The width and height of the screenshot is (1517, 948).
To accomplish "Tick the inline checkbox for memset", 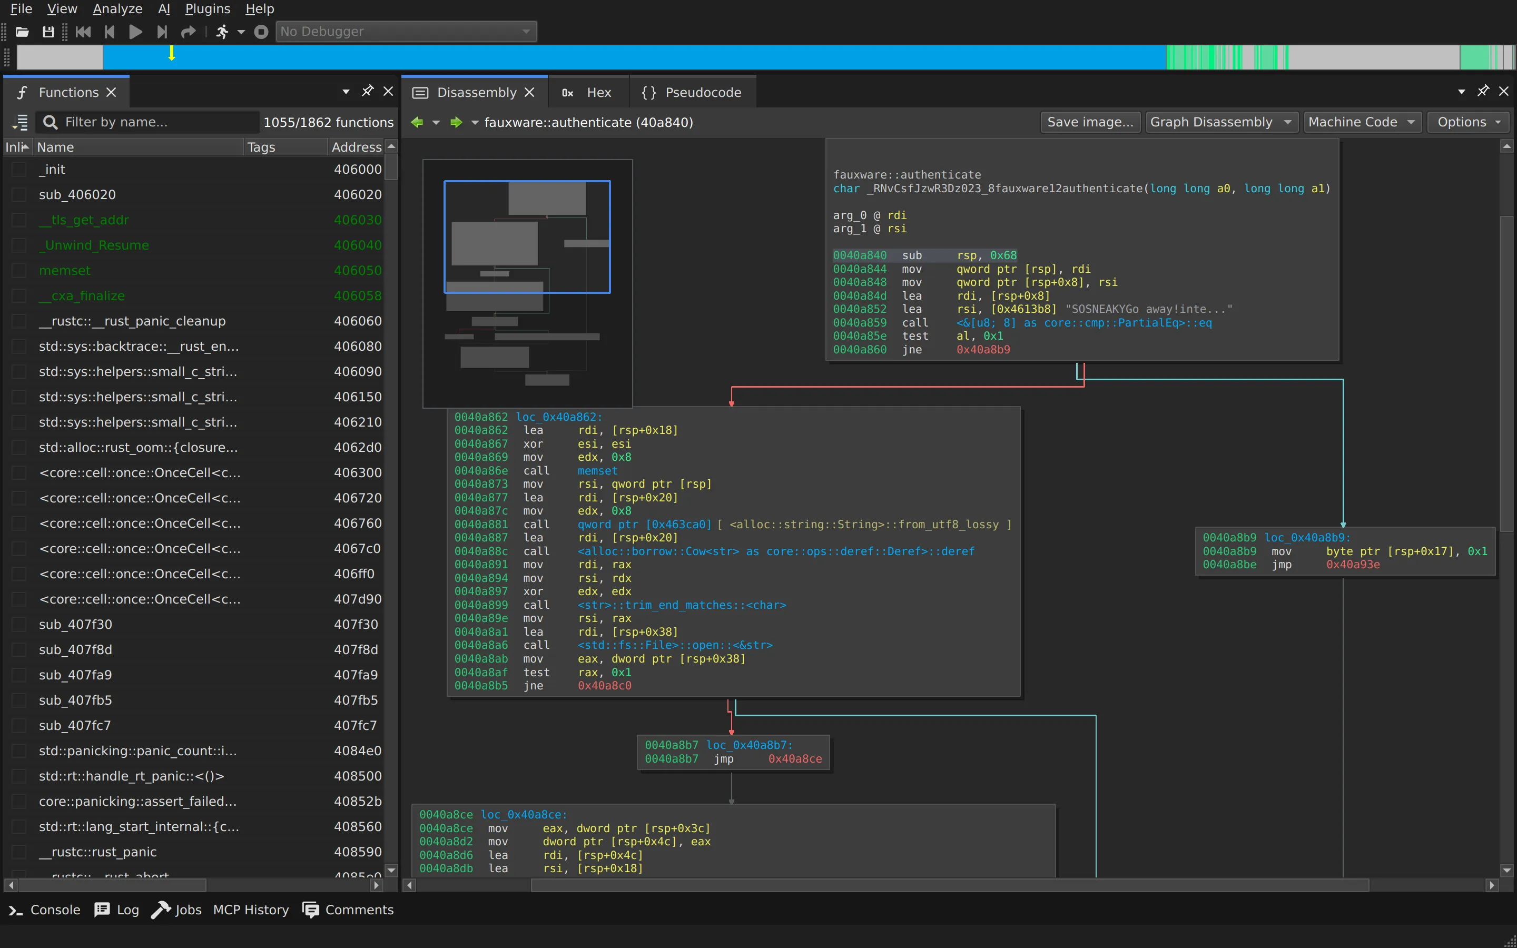I will tap(19, 270).
